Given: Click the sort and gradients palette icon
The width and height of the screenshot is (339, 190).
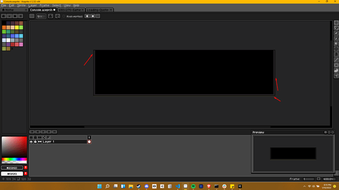Looking at the screenshot, I should (x=9, y=16).
